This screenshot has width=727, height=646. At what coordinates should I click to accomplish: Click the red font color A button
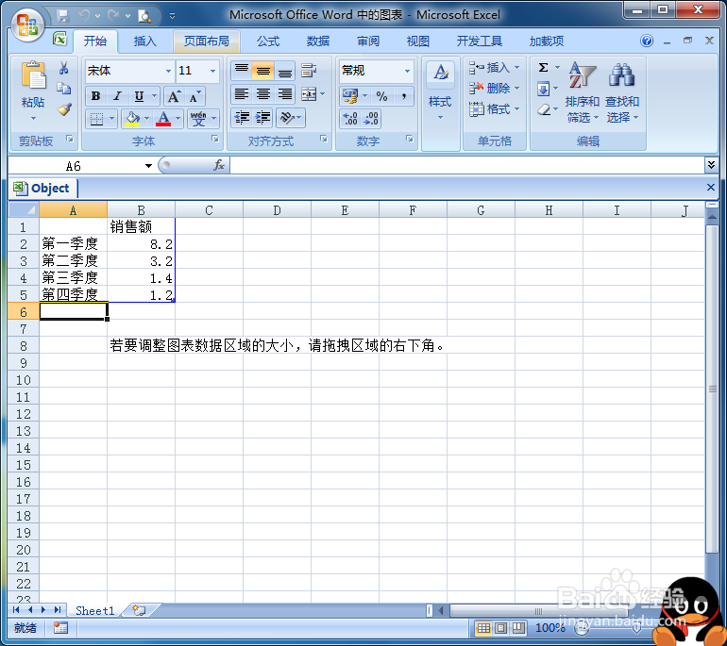pyautogui.click(x=163, y=119)
